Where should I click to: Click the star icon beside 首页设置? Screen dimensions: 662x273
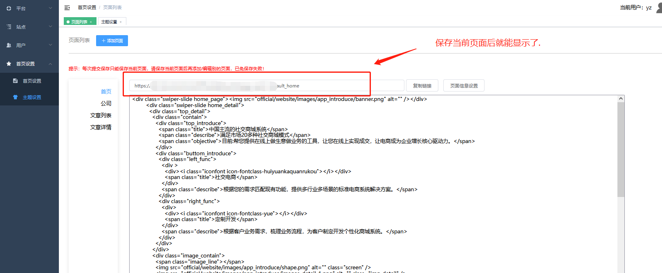tap(9, 64)
